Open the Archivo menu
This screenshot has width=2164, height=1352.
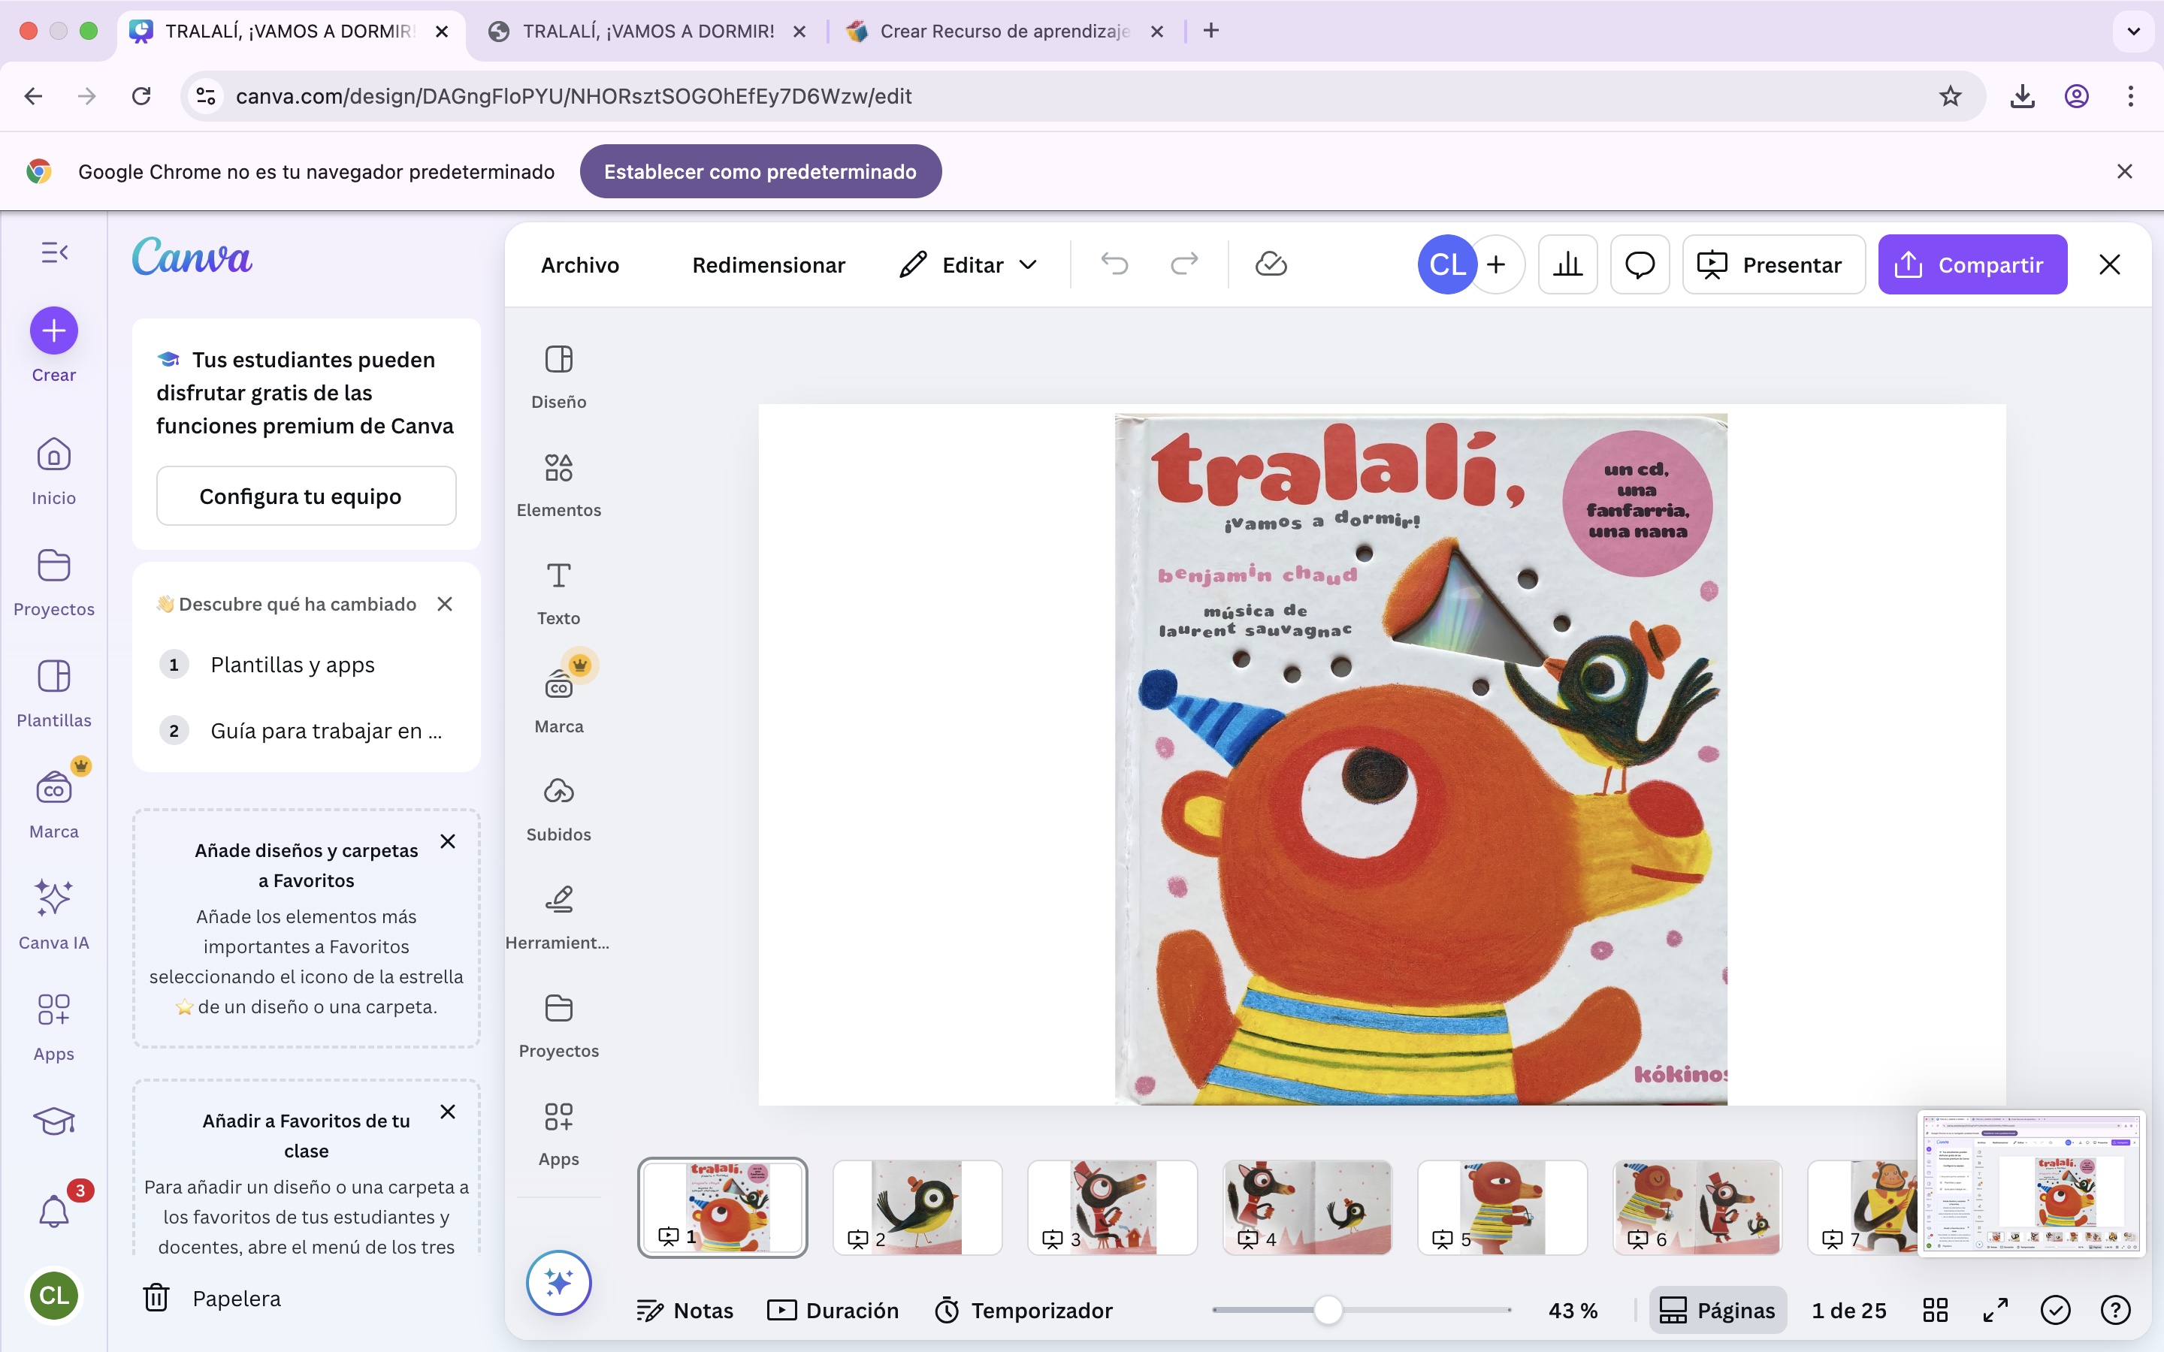(580, 264)
